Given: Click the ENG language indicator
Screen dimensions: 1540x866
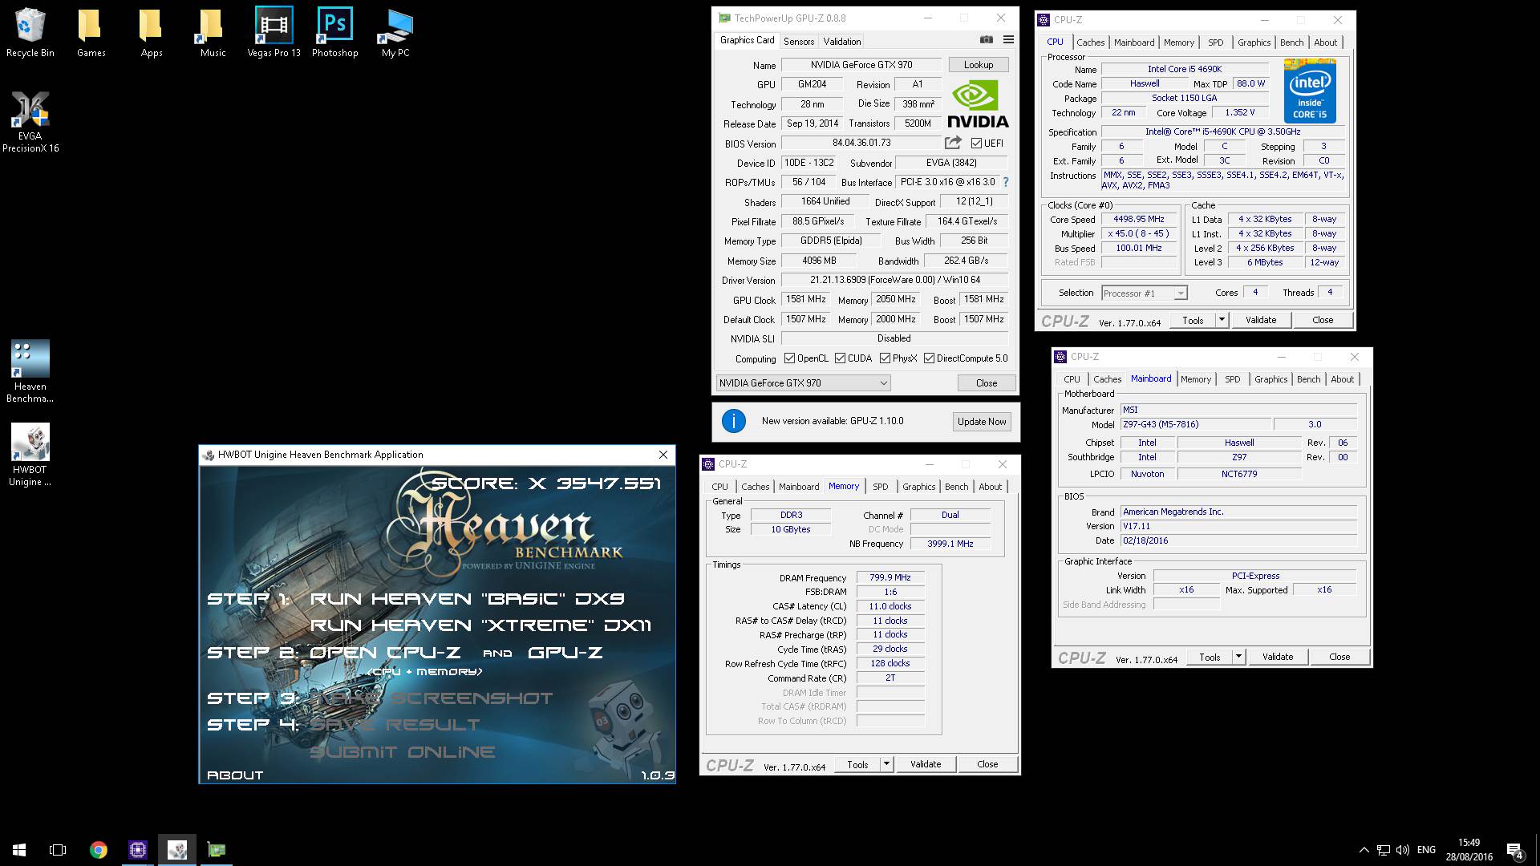Looking at the screenshot, I should 1426,850.
